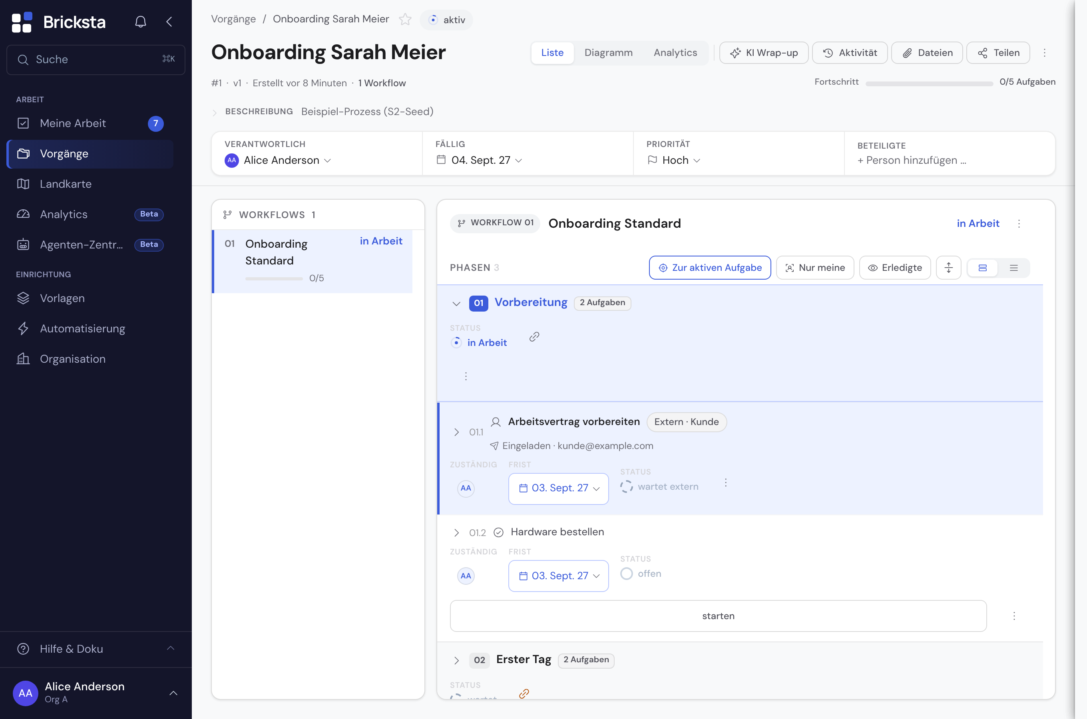Viewport: 1087px width, 719px height.
Task: Click the Bricksta logo icon
Action: pos(22,22)
